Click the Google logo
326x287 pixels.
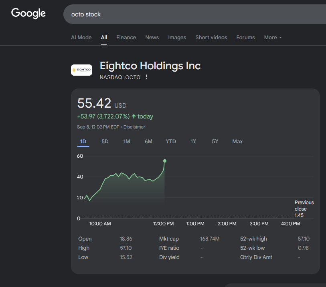[28, 14]
